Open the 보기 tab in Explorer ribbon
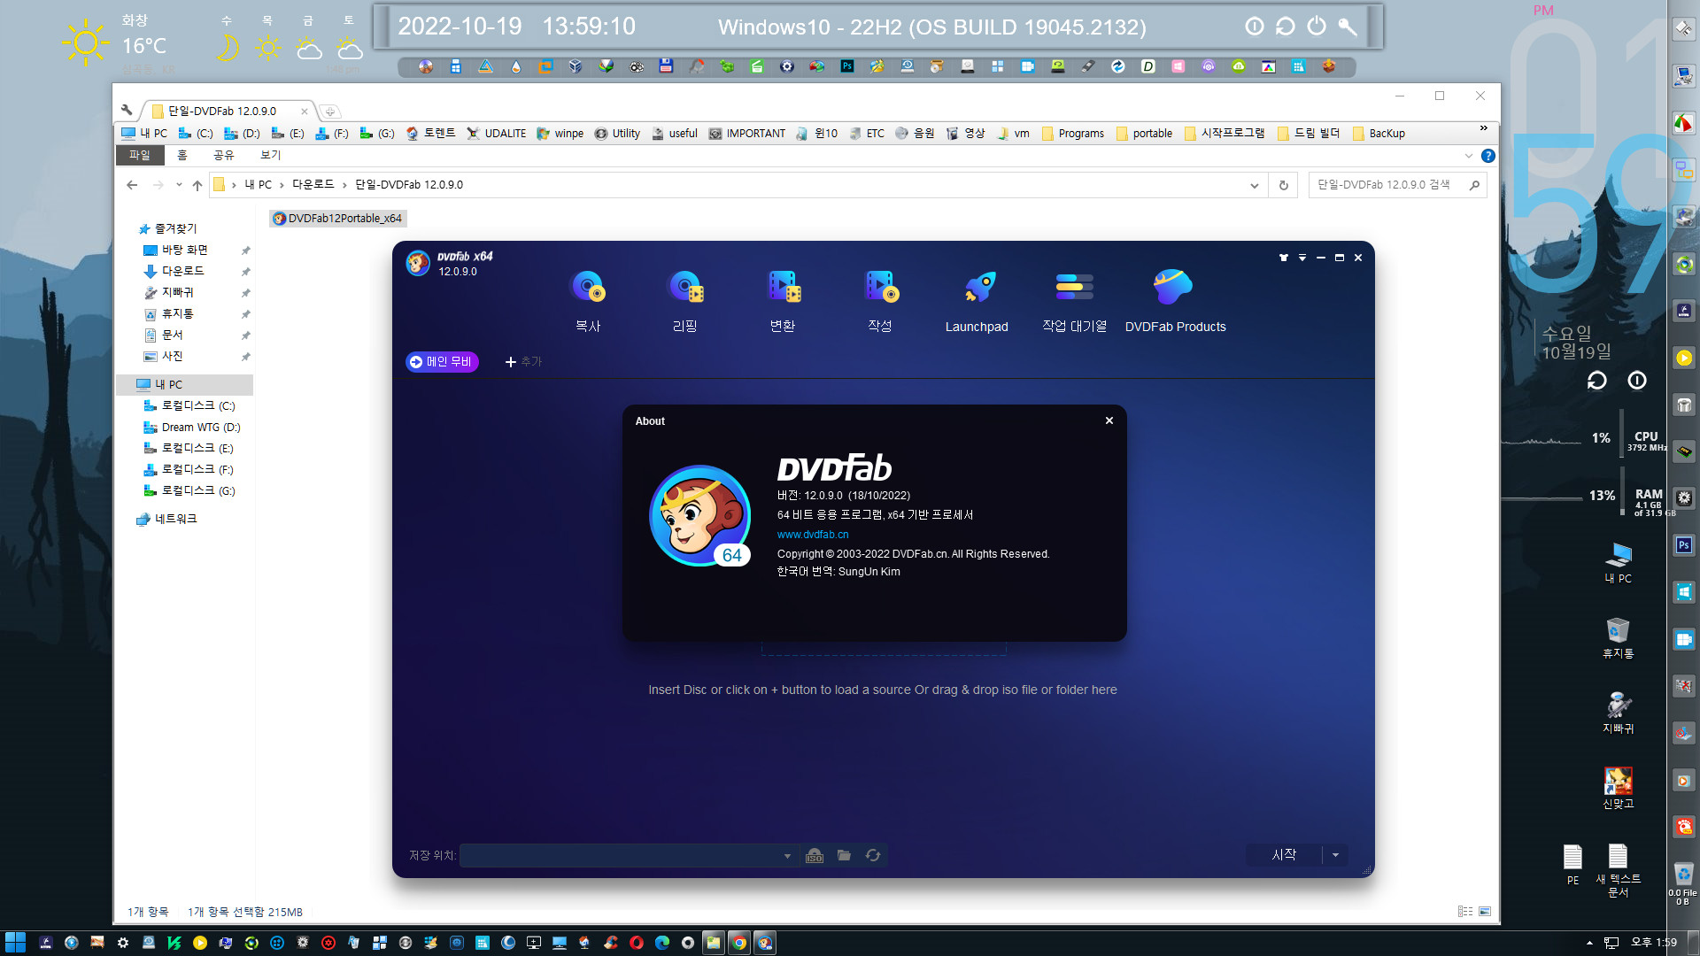This screenshot has height=956, width=1700. coord(271,155)
